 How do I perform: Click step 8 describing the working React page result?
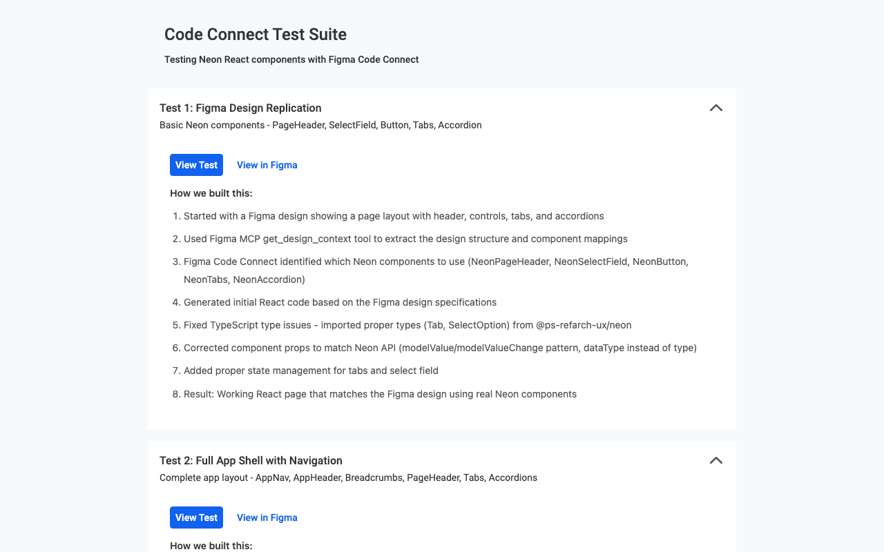[380, 394]
